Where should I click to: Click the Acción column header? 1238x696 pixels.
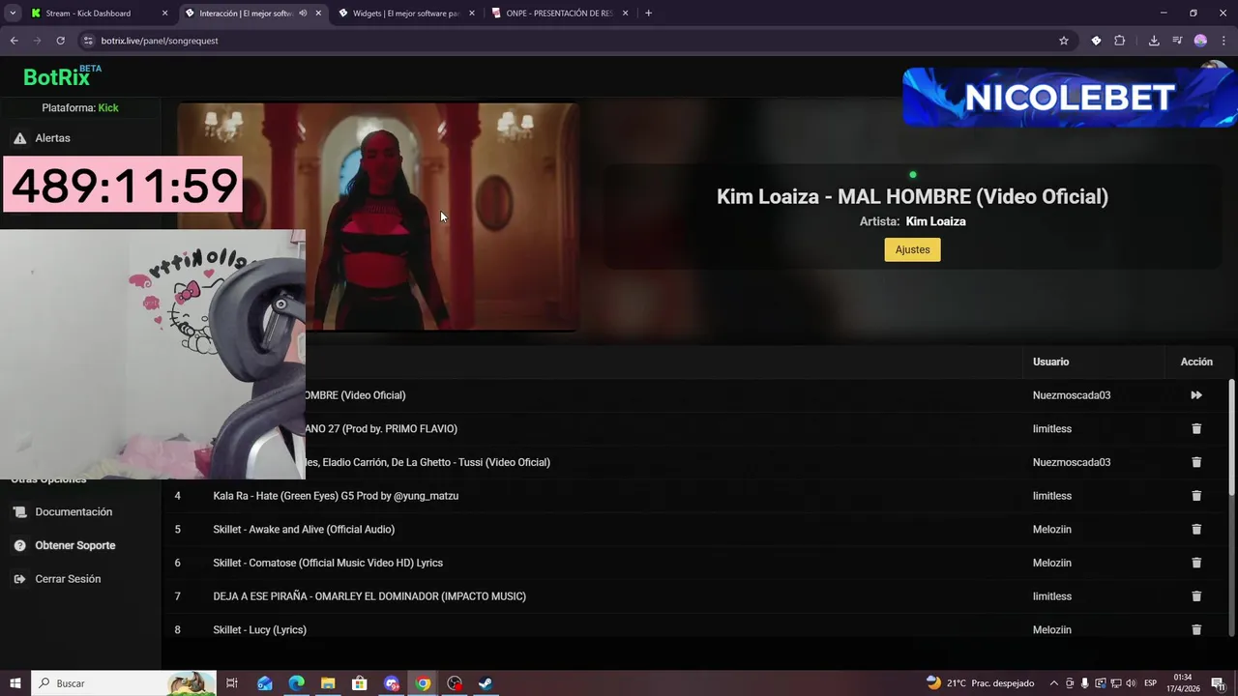pyautogui.click(x=1196, y=362)
